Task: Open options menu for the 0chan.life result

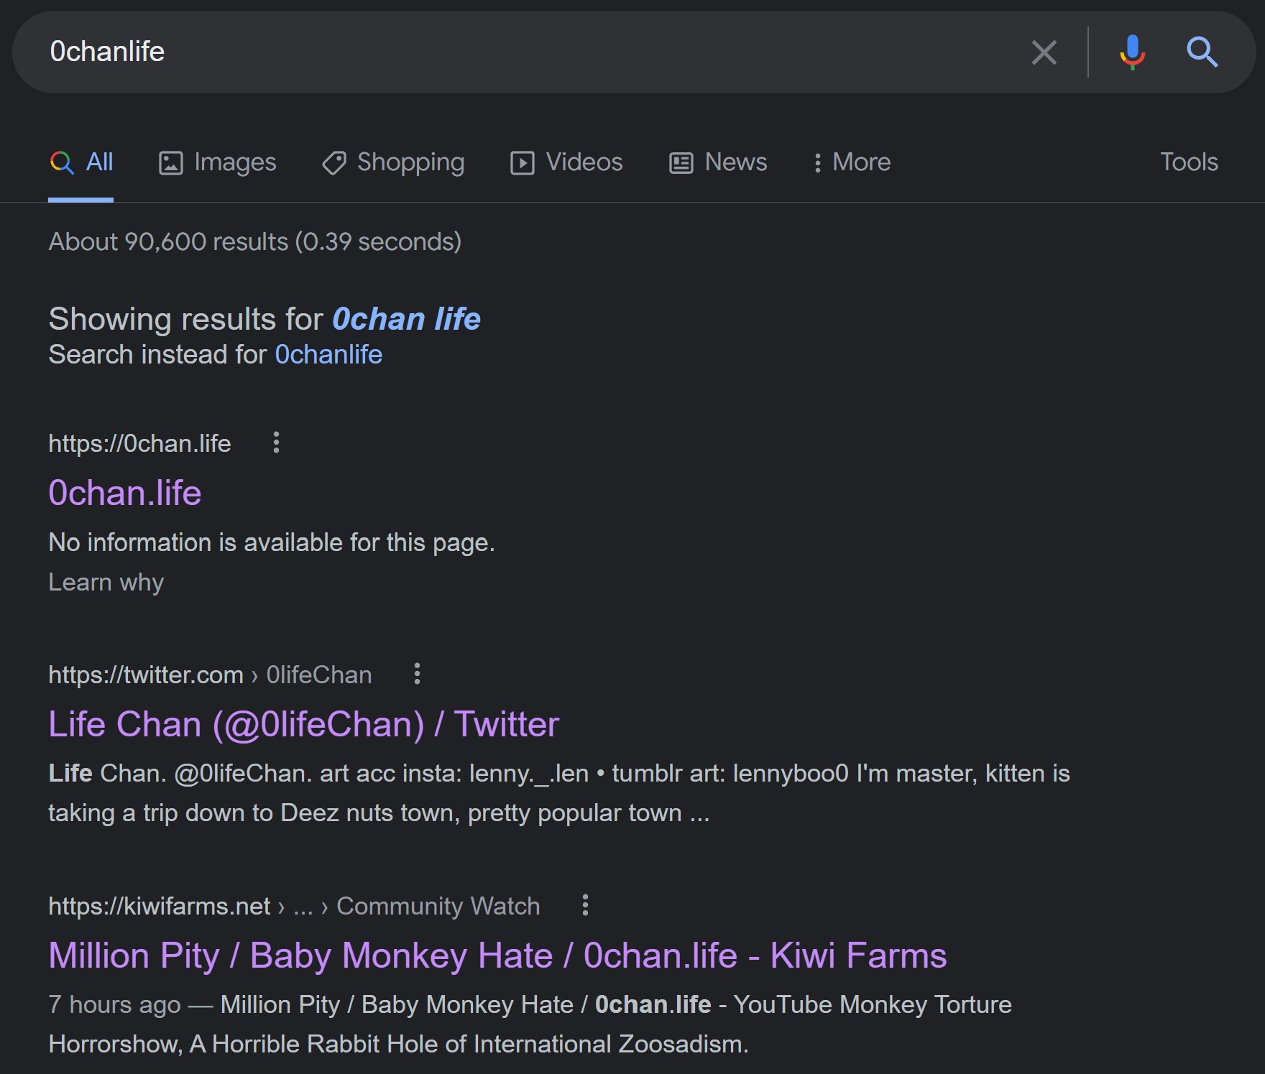Action: pos(276,443)
